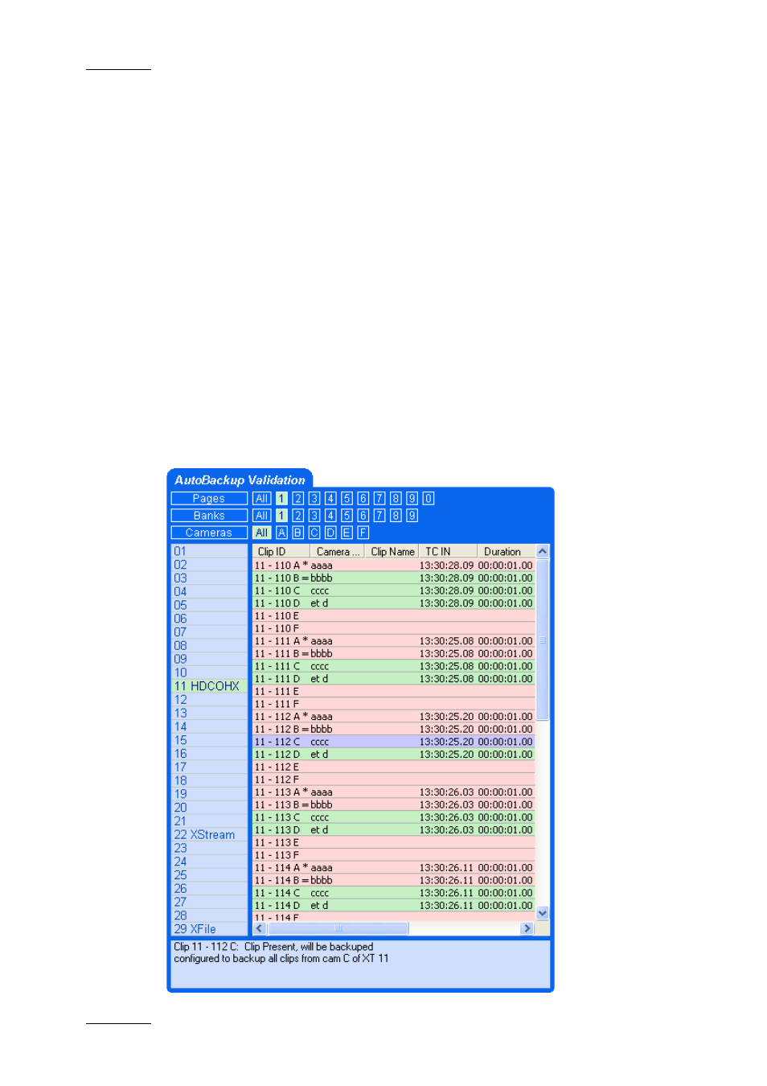The height and width of the screenshot is (1086, 767).
Task: Select machine 11 HDCOHX in the list
Action: [x=209, y=686]
